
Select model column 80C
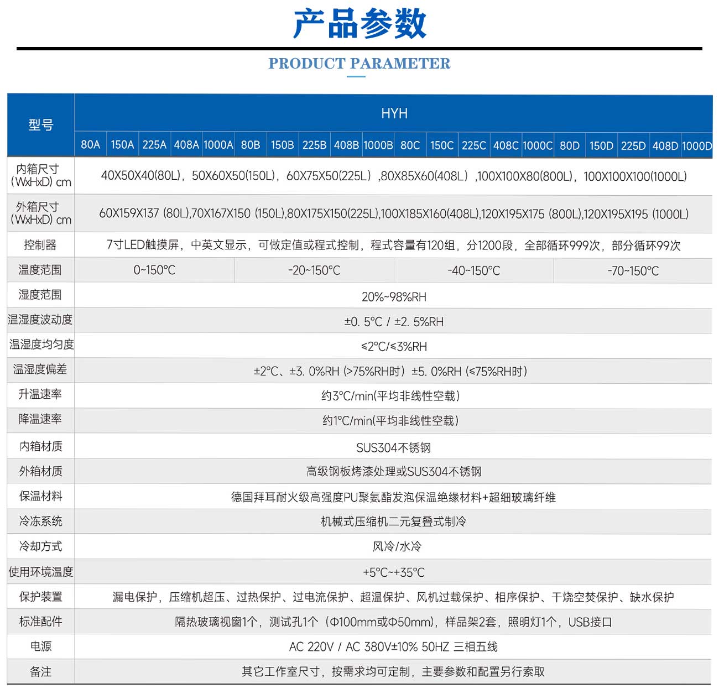click(x=410, y=145)
